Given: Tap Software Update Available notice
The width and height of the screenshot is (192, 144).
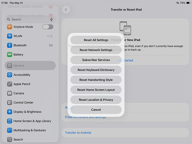Looking at the screenshot, I should 25,6.
